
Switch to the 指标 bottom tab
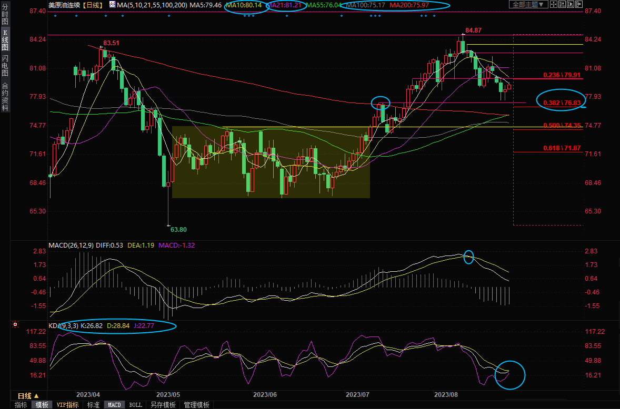point(21,405)
